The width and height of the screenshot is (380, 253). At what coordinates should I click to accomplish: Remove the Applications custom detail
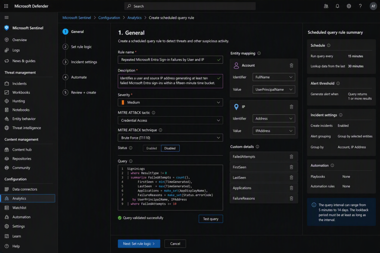(291, 188)
